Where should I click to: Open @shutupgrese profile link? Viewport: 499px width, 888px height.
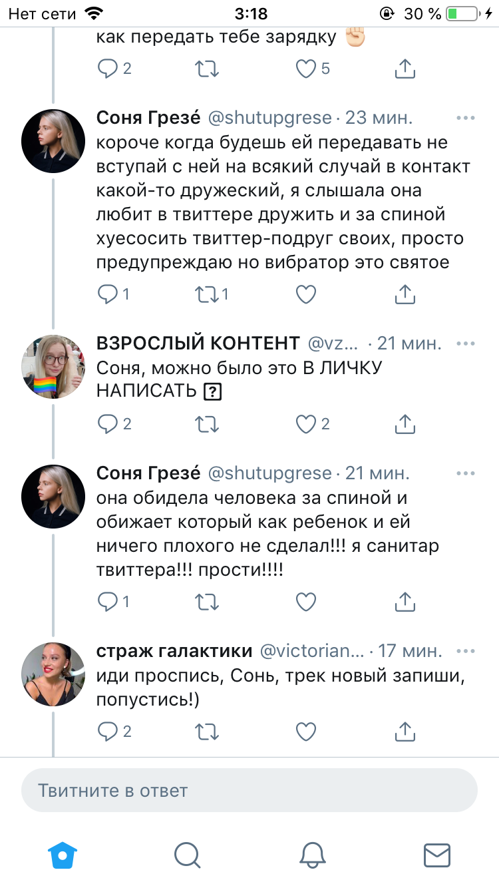[x=270, y=118]
